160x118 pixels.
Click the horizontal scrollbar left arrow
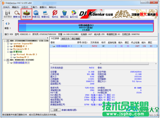tap(51, 64)
